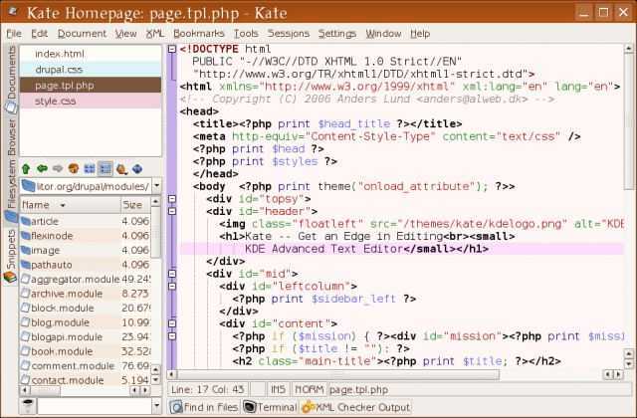
Task: Open the View menu
Action: 125,34
